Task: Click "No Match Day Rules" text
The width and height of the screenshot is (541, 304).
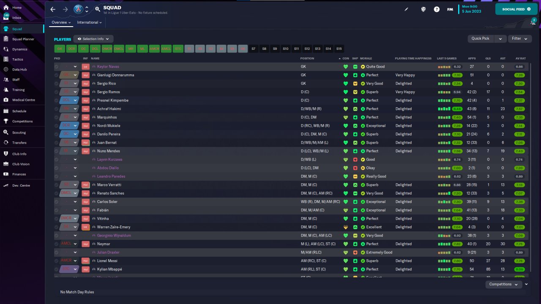Action: pos(77,292)
